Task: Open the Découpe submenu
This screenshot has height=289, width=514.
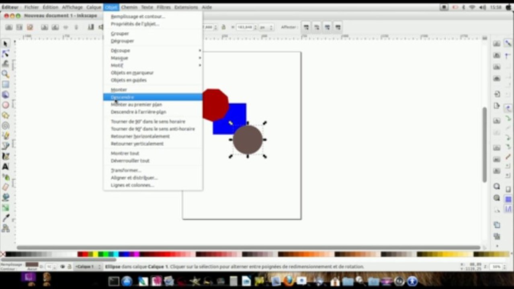Action: tap(153, 51)
